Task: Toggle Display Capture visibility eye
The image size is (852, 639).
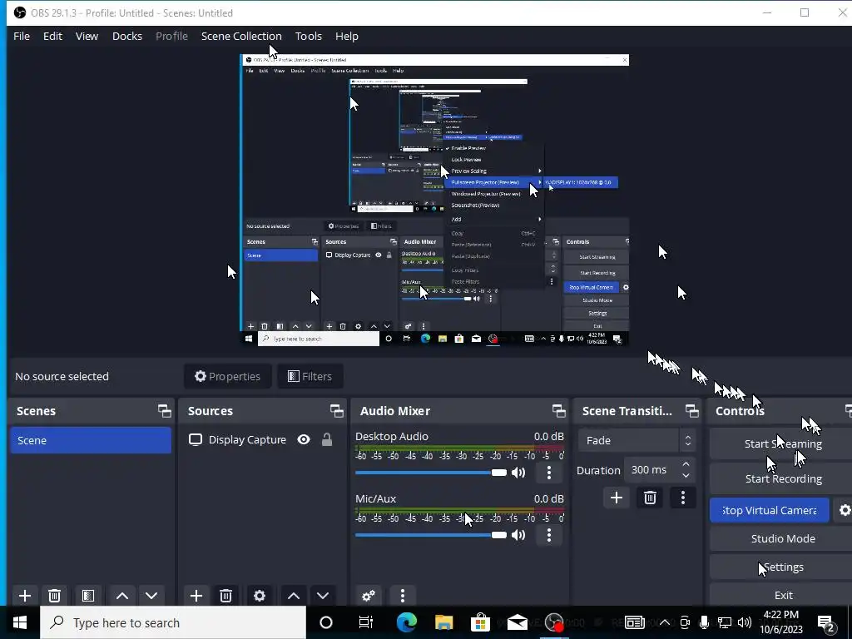Action: point(304,439)
